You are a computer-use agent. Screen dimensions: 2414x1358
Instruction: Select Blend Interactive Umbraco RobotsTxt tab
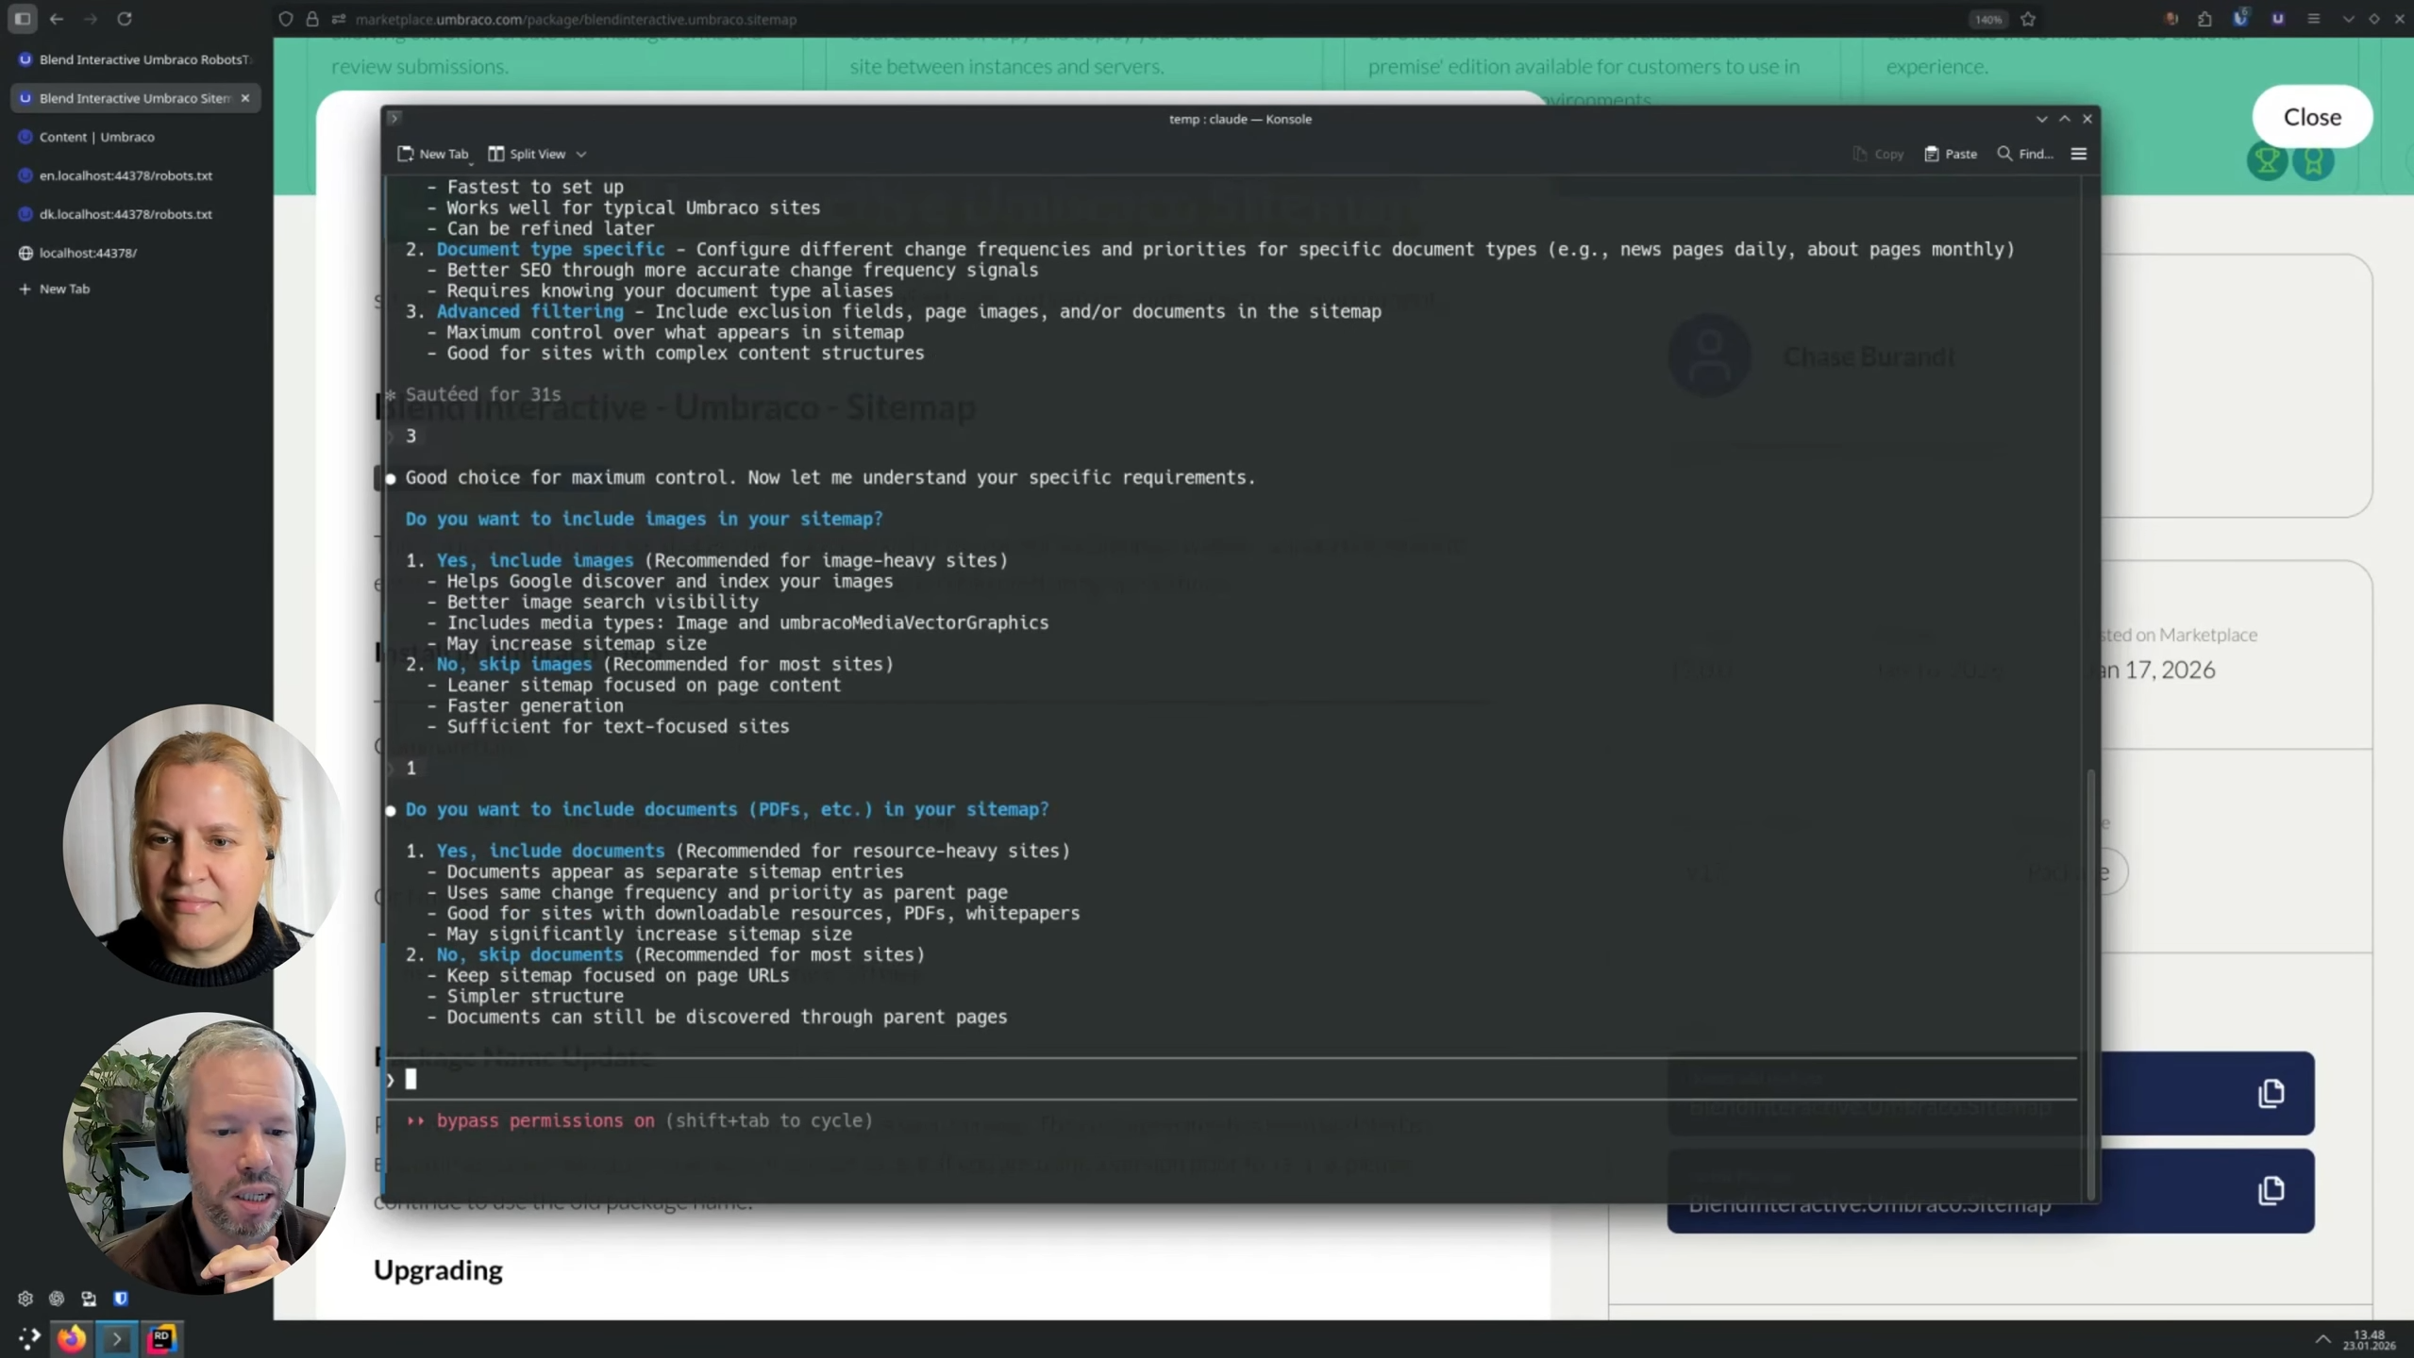click(137, 59)
